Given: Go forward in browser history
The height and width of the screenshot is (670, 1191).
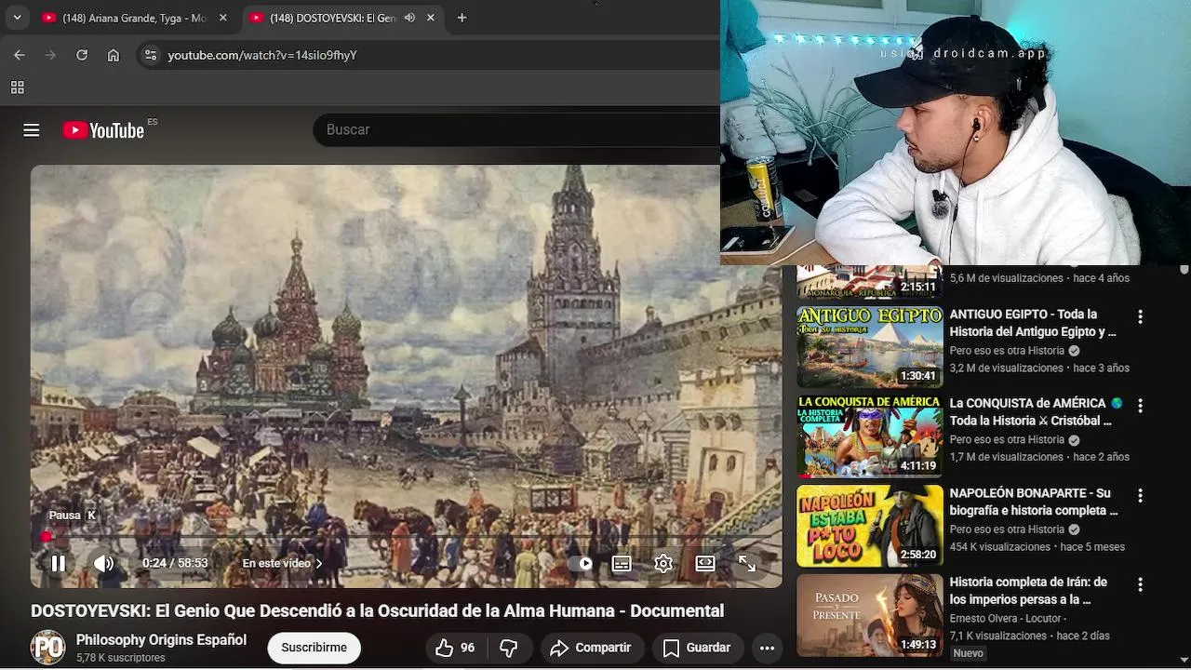Looking at the screenshot, I should tap(50, 55).
